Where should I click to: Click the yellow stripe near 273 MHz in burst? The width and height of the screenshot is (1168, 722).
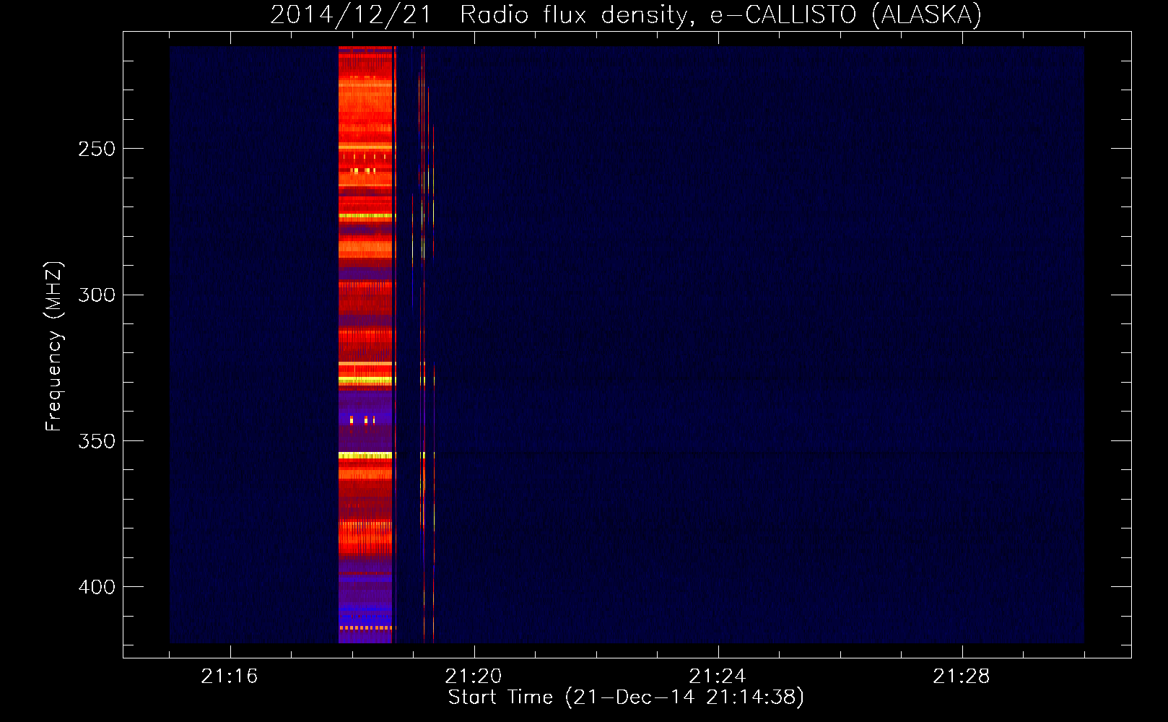click(x=365, y=216)
